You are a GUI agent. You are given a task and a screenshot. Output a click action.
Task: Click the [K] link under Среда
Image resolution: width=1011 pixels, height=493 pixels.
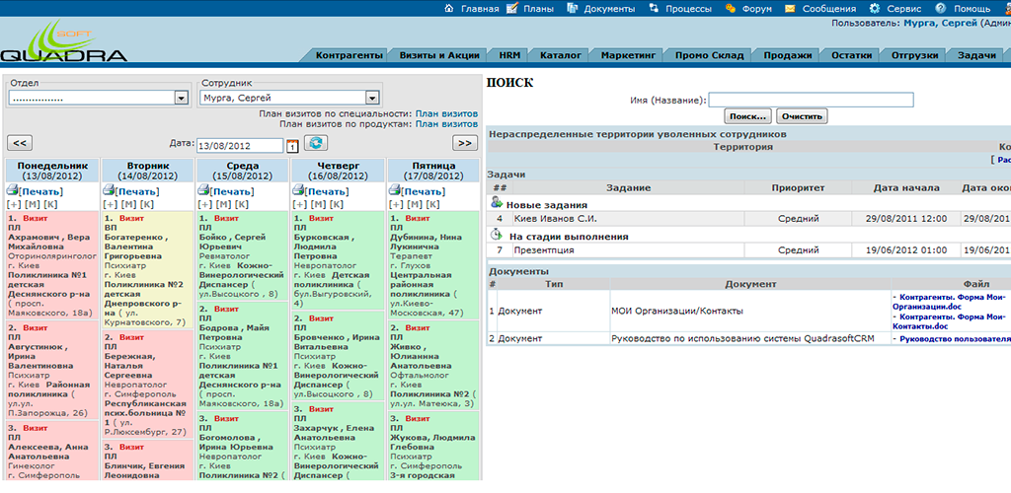pyautogui.click(x=241, y=204)
